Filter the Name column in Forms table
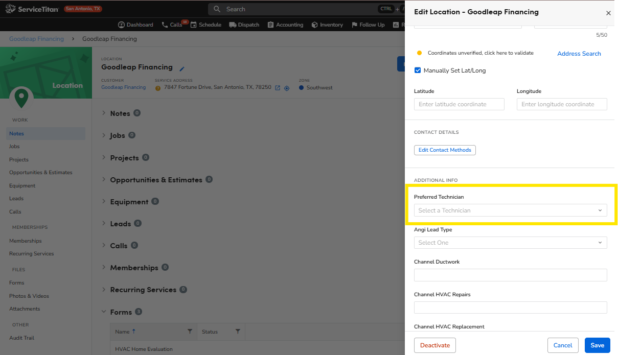Screen dimensions: 618x355 click(190, 332)
